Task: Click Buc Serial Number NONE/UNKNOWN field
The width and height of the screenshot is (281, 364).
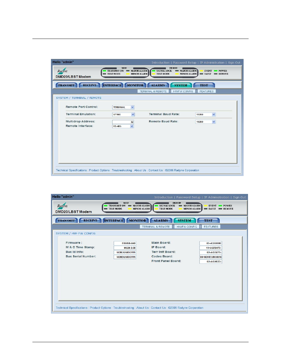Action: (125, 257)
